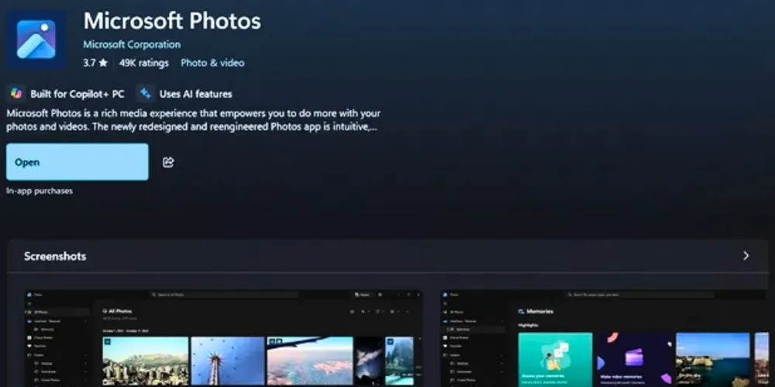This screenshot has height=387, width=775.
Task: Expand Screenshots section with chevron arrow
Action: [x=746, y=255]
